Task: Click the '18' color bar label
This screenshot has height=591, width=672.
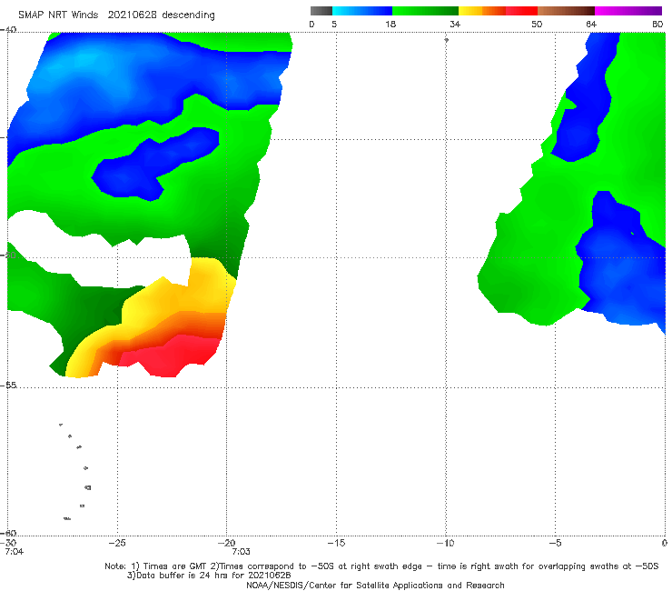Action: 390,24
